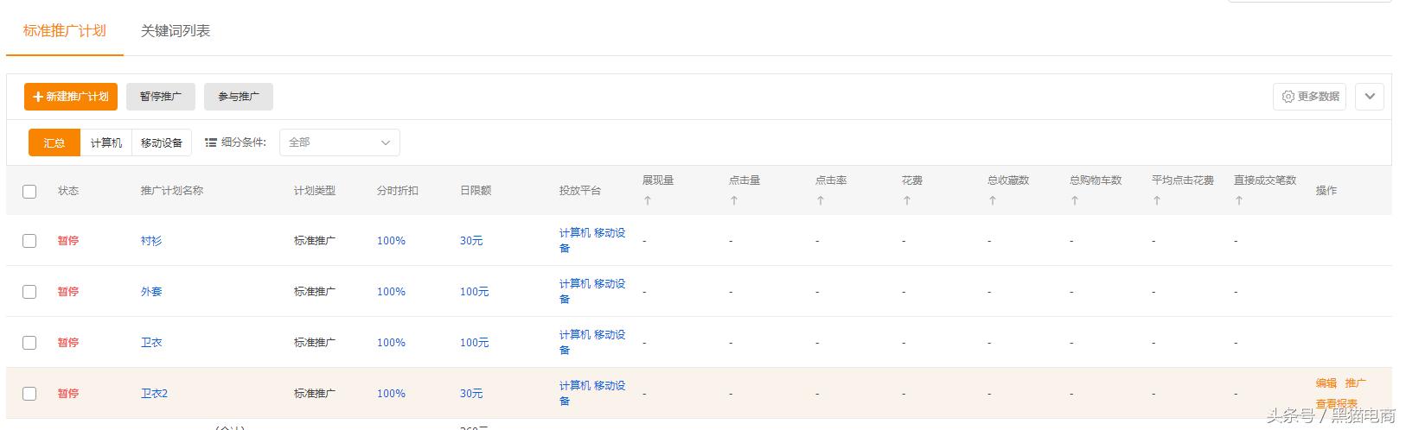1406x430 pixels.
Task: Edit 100元 daily limit of 卫衣
Action: tap(475, 343)
